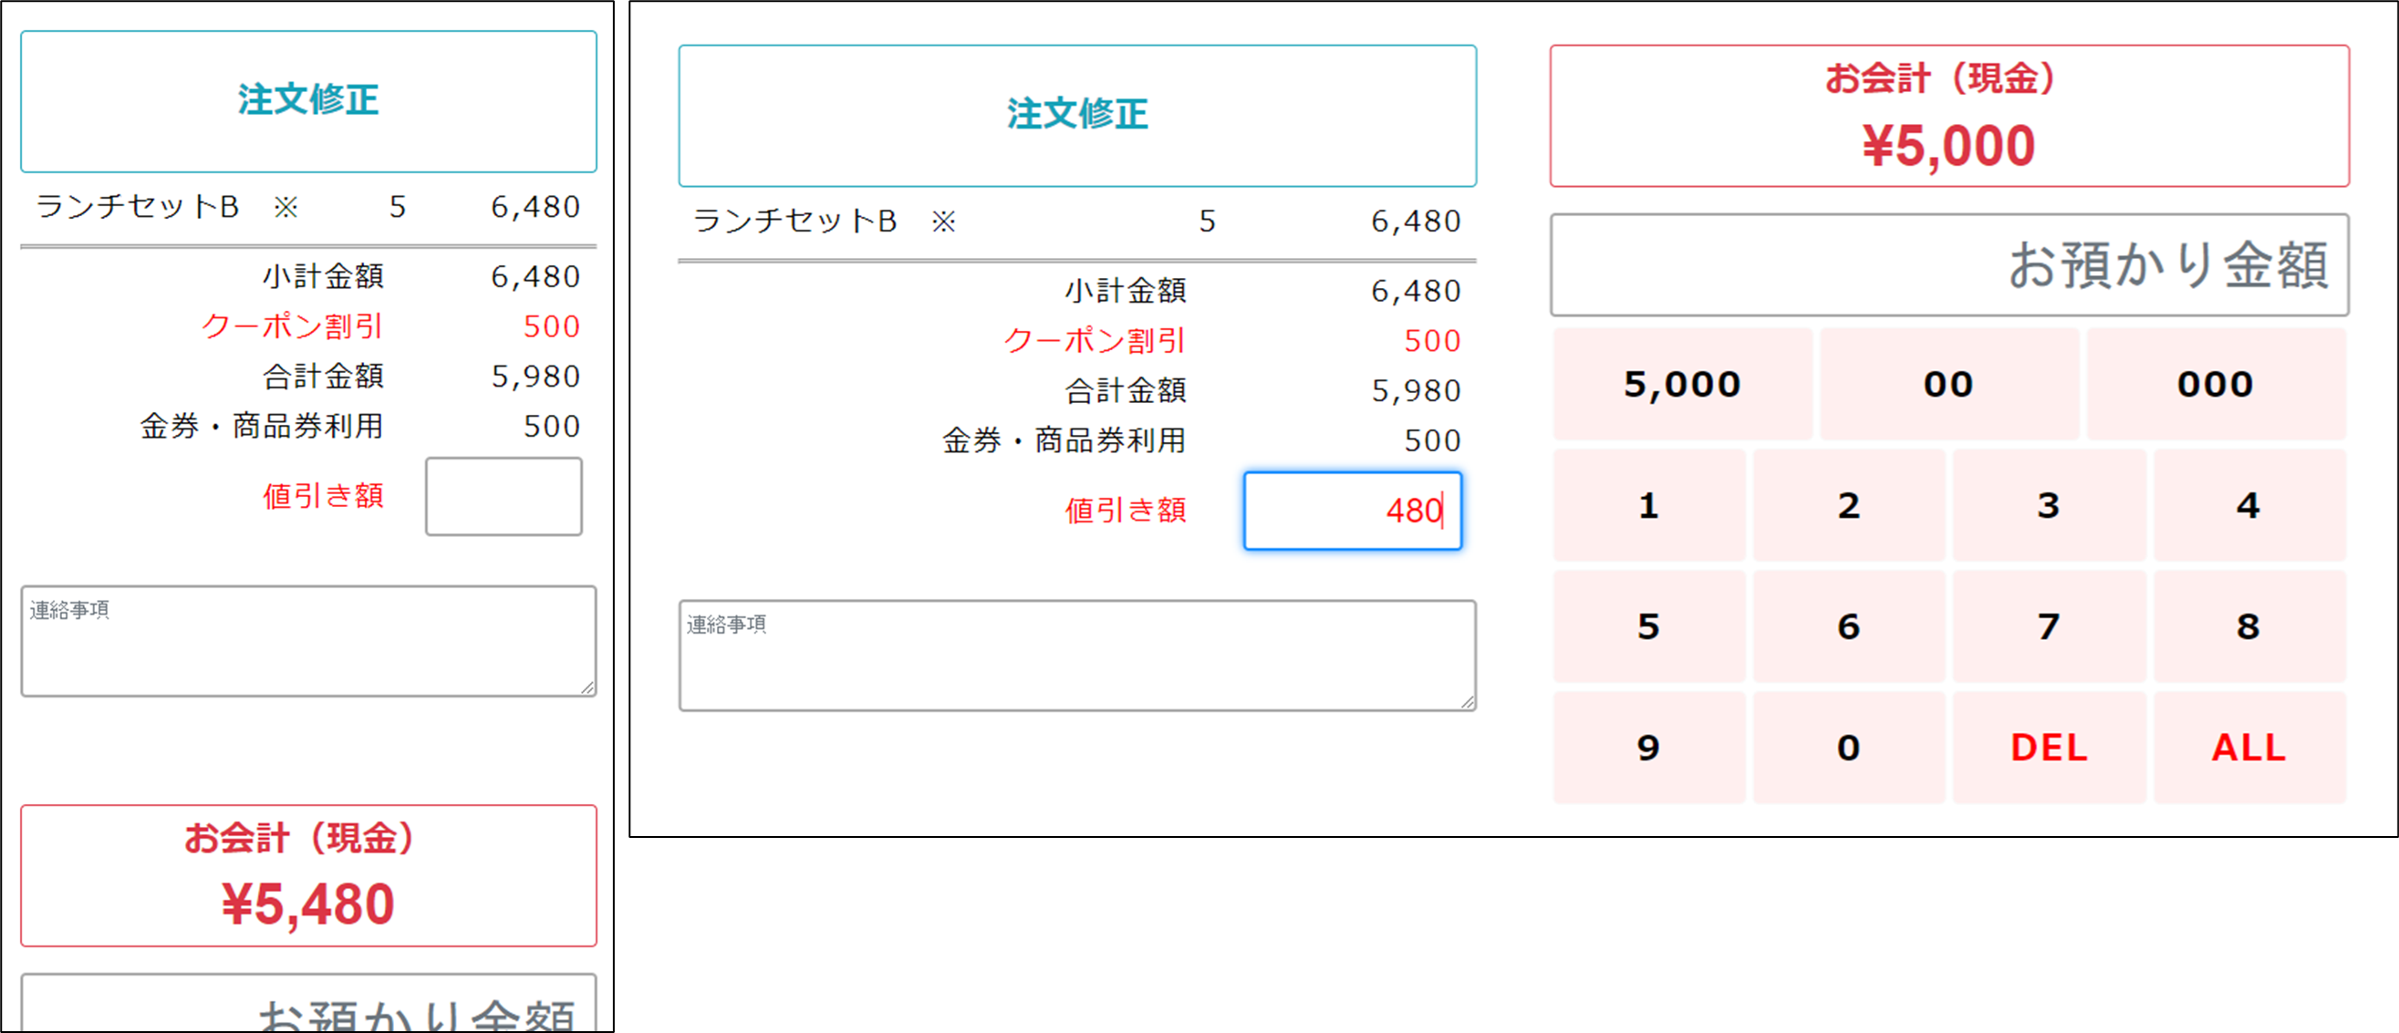This screenshot has height=1033, width=2399.
Task: Tap the 00 keypad key
Action: (1949, 384)
